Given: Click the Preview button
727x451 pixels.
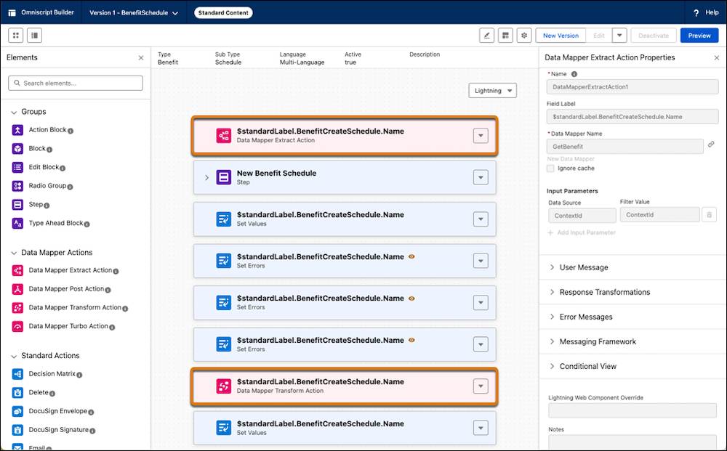Looking at the screenshot, I should pos(699,35).
